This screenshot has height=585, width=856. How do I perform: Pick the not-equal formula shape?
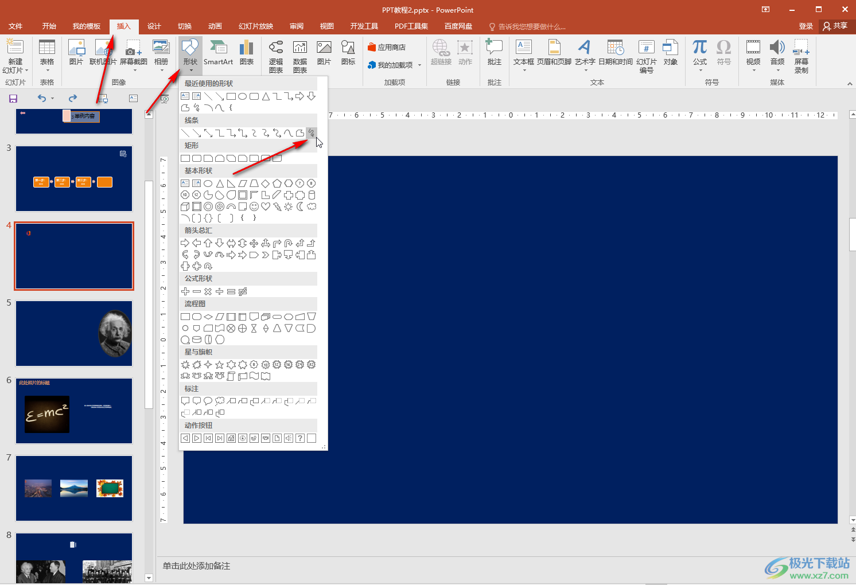pos(243,291)
